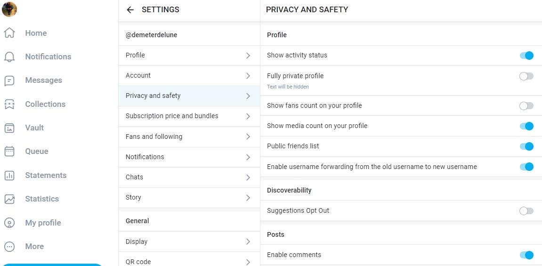Expand the Chats settings chevron
The width and height of the screenshot is (542, 266).
point(248,177)
